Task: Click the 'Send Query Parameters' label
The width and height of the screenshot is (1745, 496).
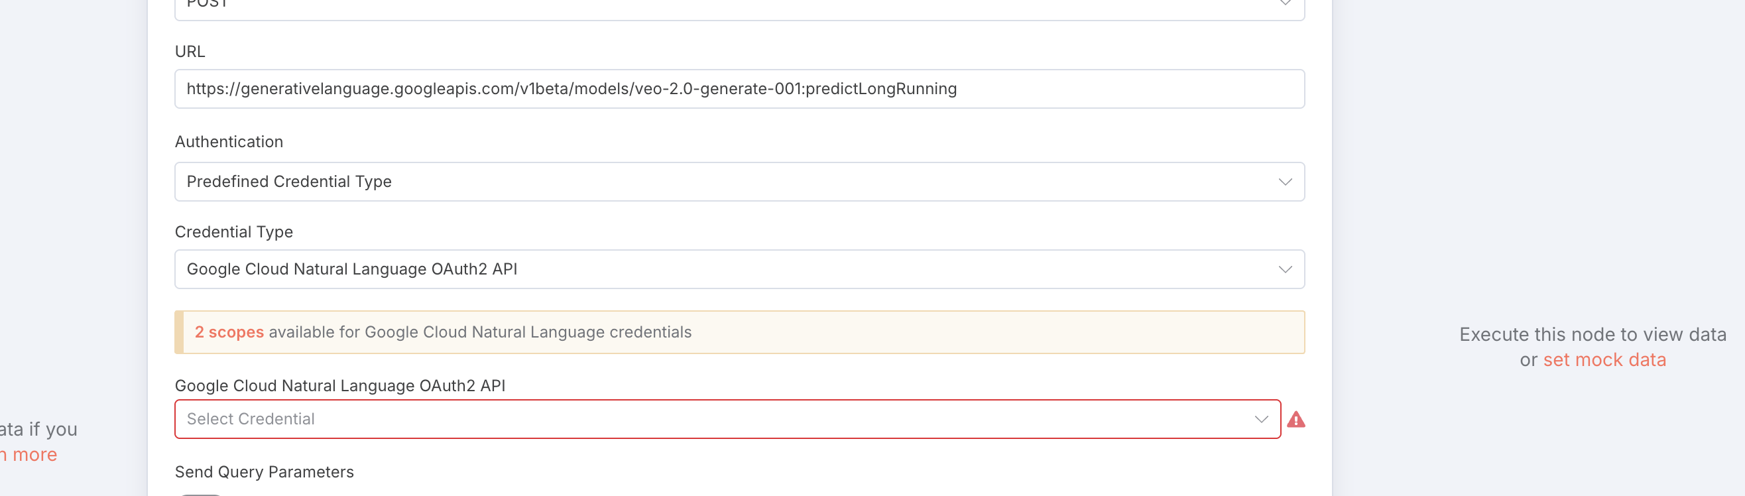Action: coord(264,472)
